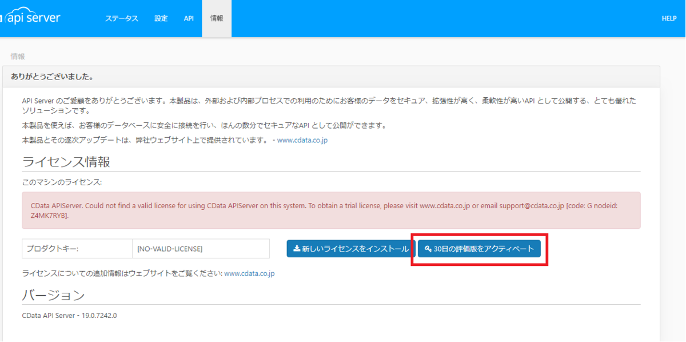
Task: Click CData API Server 19.0.7242.0 version text
Action: click(x=70, y=315)
